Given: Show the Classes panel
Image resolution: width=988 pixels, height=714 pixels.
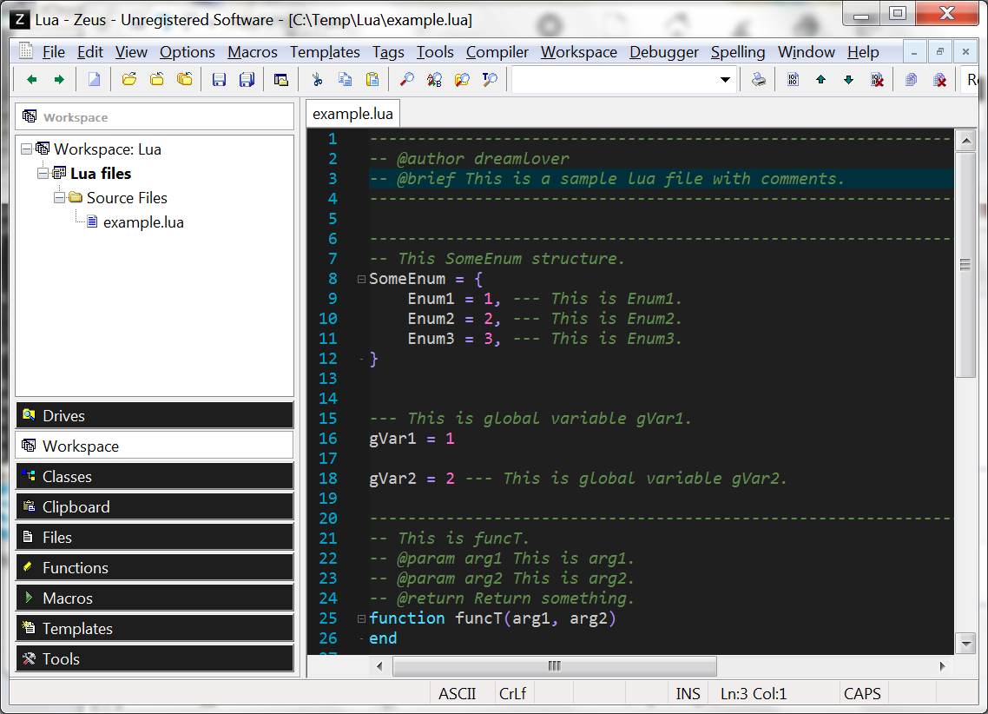Looking at the screenshot, I should pos(155,476).
